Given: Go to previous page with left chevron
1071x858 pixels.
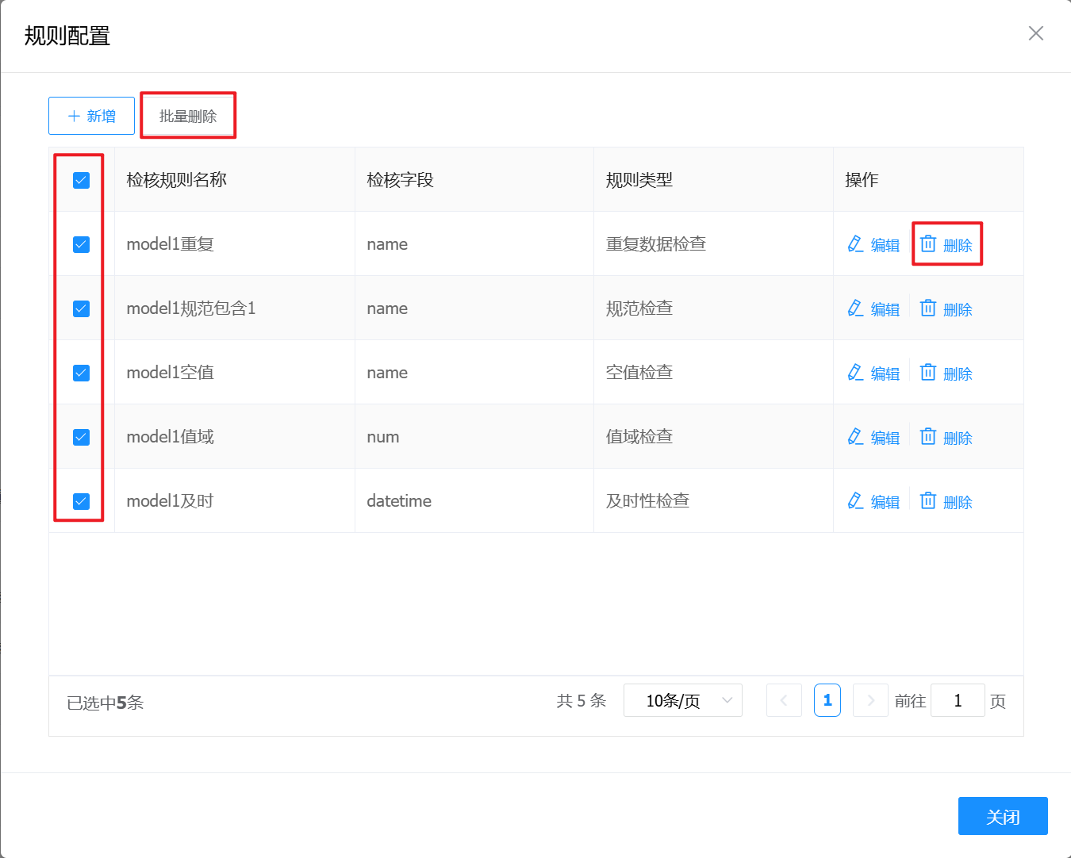Looking at the screenshot, I should tap(784, 700).
